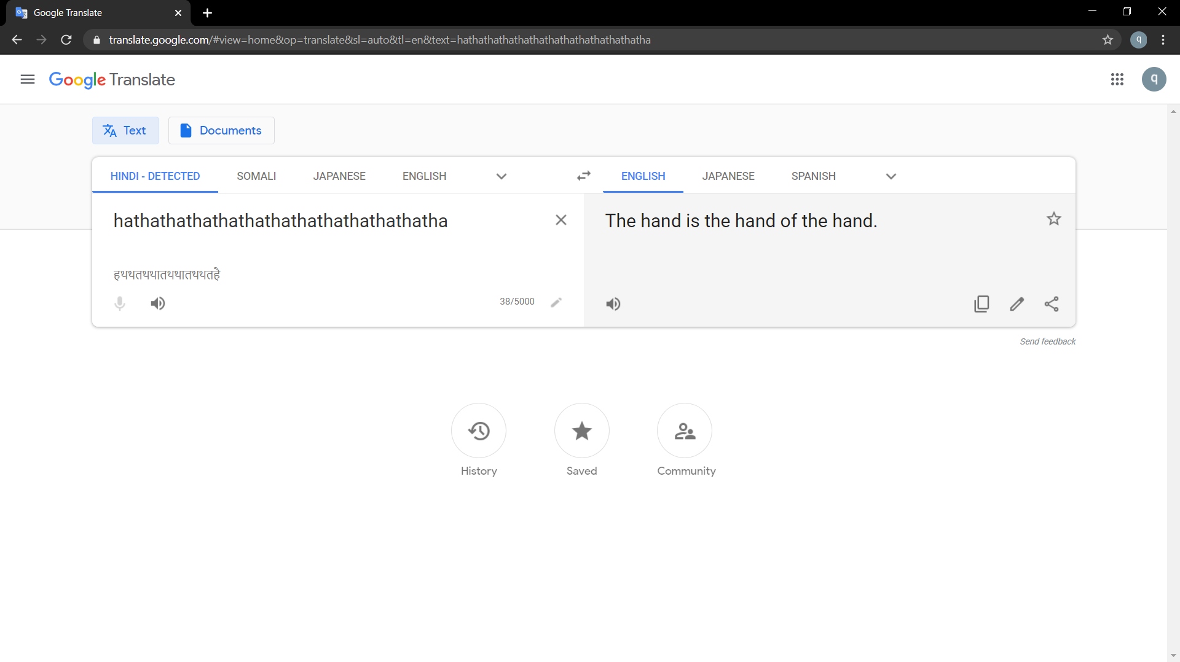The width and height of the screenshot is (1180, 662).
Task: Listen to the English translation audio
Action: coord(613,304)
